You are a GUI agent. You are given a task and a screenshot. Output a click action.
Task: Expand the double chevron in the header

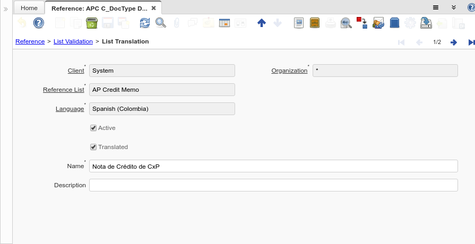(454, 7)
